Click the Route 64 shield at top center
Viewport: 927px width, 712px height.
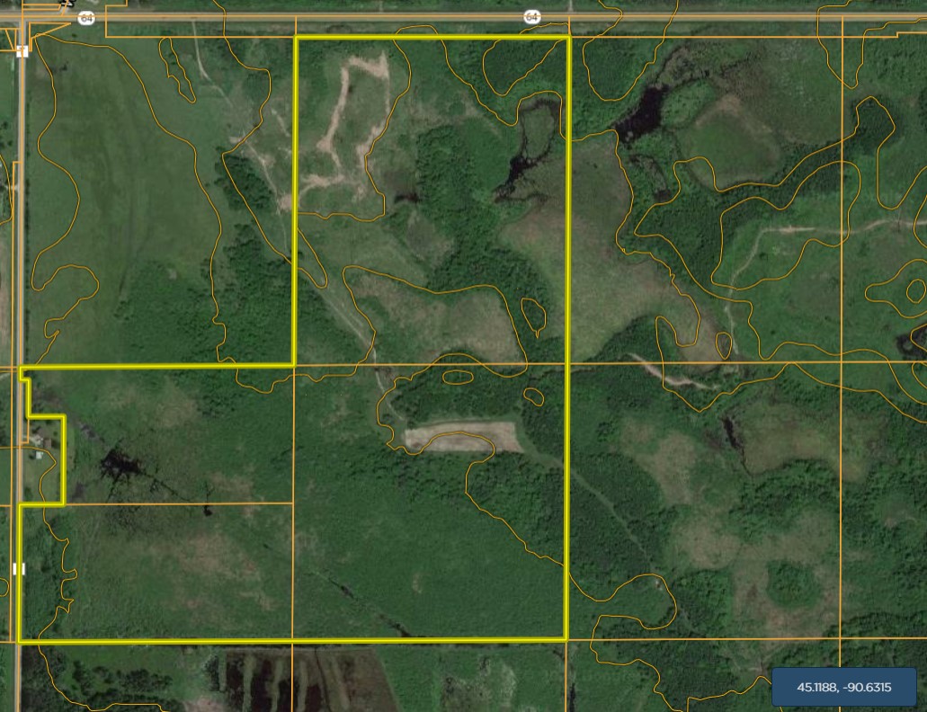(532, 17)
